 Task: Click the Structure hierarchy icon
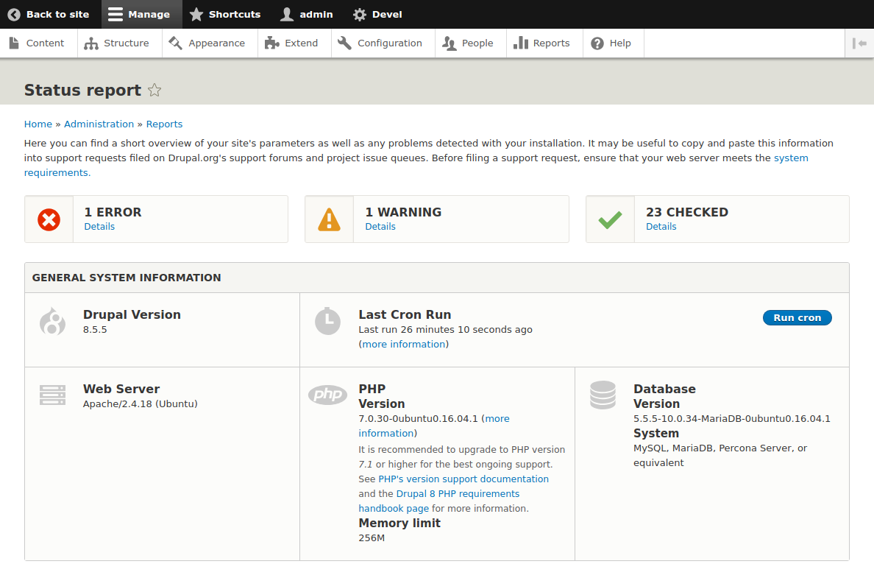coord(90,43)
